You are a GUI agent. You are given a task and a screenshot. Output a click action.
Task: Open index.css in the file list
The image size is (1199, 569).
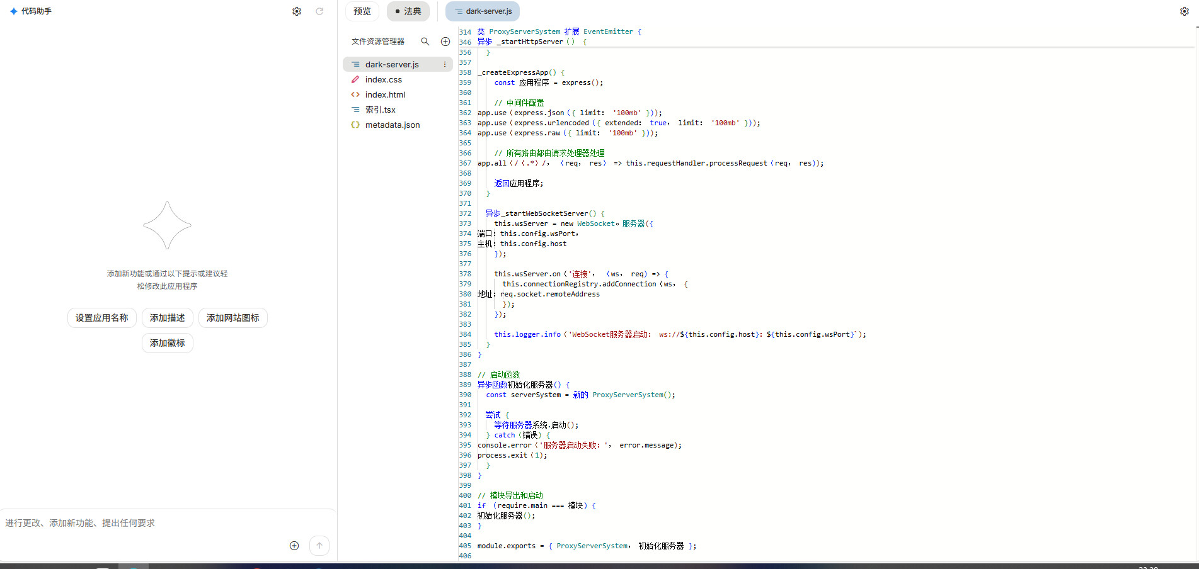pyautogui.click(x=383, y=79)
